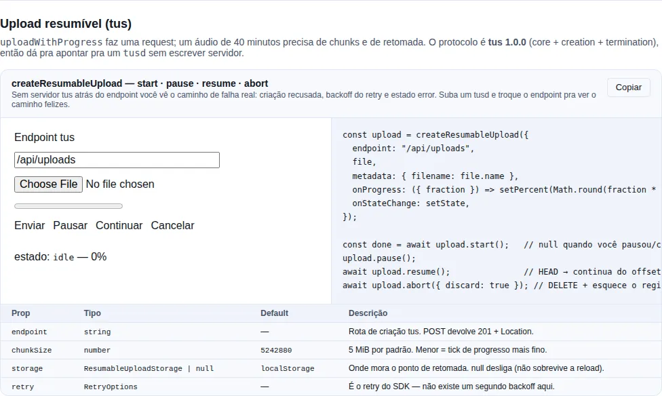662x396 pixels.
Task: Select the 'No file chosen' label
Action: [120, 184]
